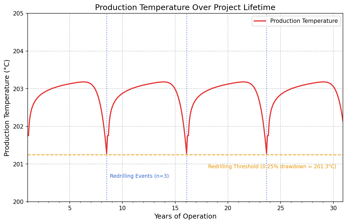347x224 pixels.
Task: Click the x-axis tick label 15
Action: click(x=175, y=208)
